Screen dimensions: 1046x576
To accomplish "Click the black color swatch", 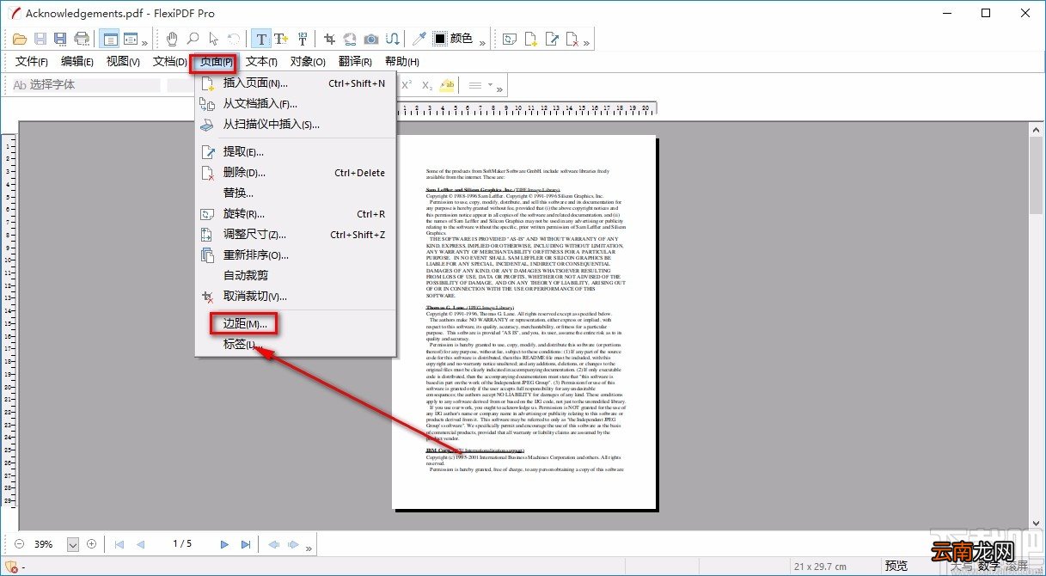I will coord(440,39).
